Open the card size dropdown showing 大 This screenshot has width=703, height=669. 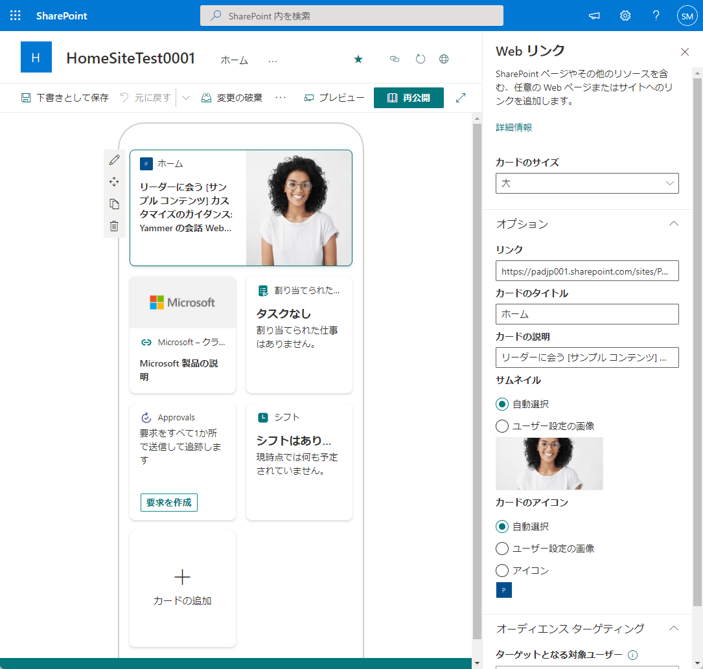(587, 183)
